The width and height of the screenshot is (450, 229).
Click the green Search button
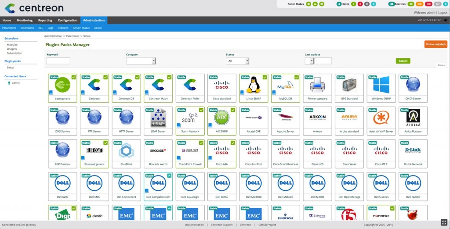coord(403,61)
